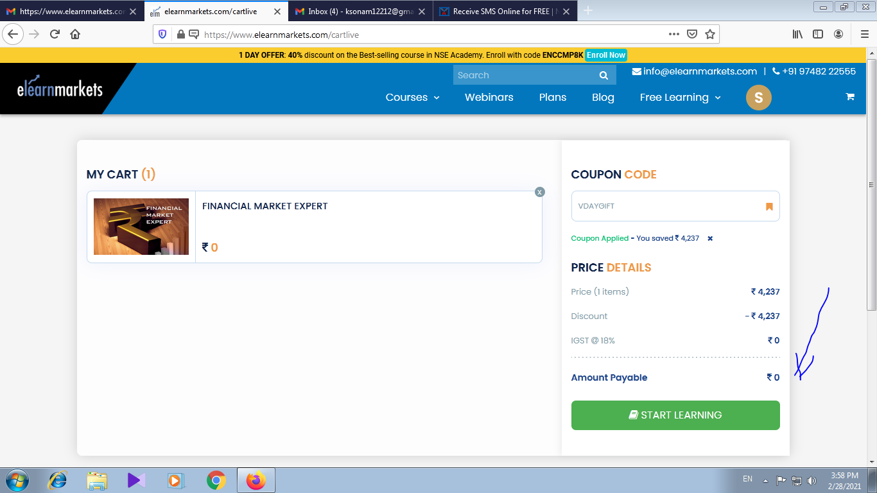
Task: Remove the applied coupon with x icon
Action: 710,238
